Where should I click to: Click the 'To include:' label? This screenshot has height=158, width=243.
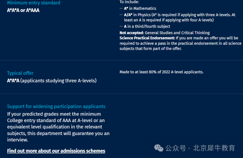(x=129, y=2)
